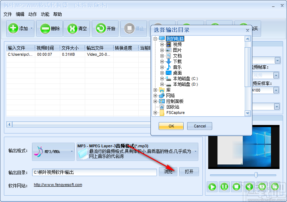Click the folder tree scroll-up arrow
This screenshot has height=202, width=287.
(x=248, y=39)
